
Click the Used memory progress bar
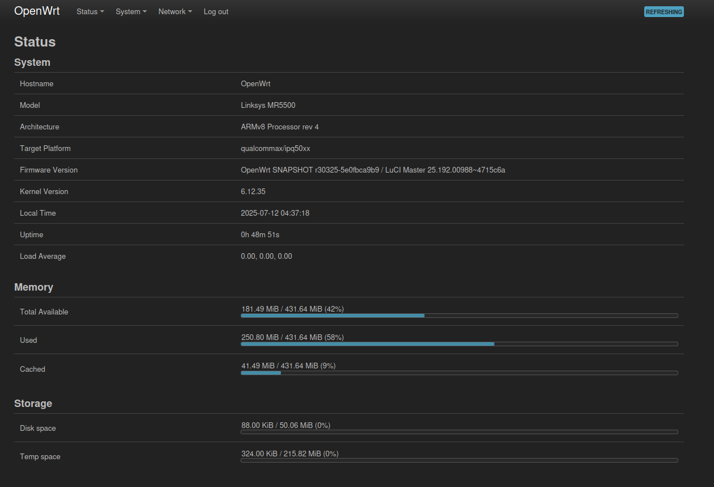click(459, 343)
